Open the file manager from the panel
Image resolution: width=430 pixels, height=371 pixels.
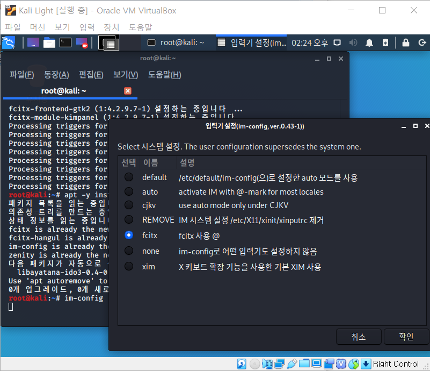pyautogui.click(x=49, y=42)
